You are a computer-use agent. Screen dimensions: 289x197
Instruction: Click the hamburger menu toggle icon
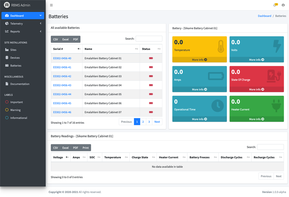51,5
